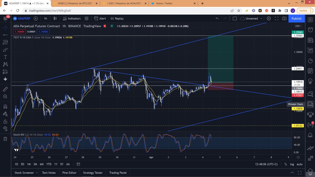Click the Publish button
315x177 pixels.
pos(297,19)
